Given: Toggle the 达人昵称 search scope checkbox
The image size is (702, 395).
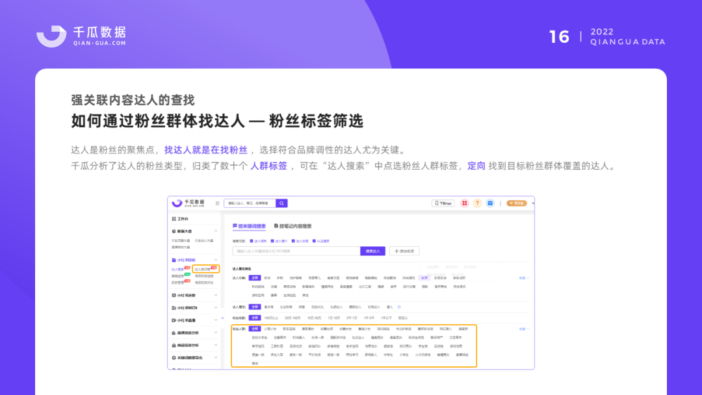Looking at the screenshot, I should 252,241.
